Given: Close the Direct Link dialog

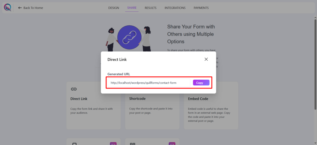Looking at the screenshot, I should click(206, 59).
